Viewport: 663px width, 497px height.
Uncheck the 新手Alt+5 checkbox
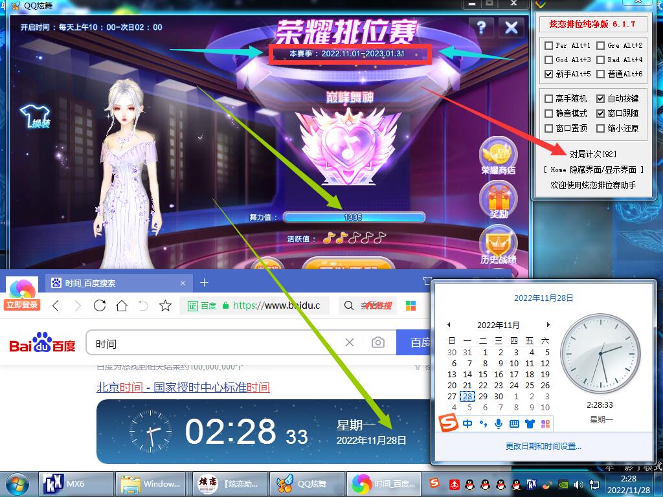[548, 74]
